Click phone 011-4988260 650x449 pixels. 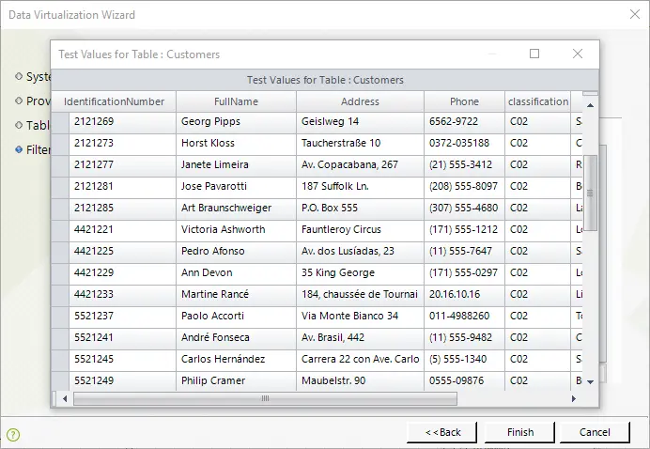point(464,317)
